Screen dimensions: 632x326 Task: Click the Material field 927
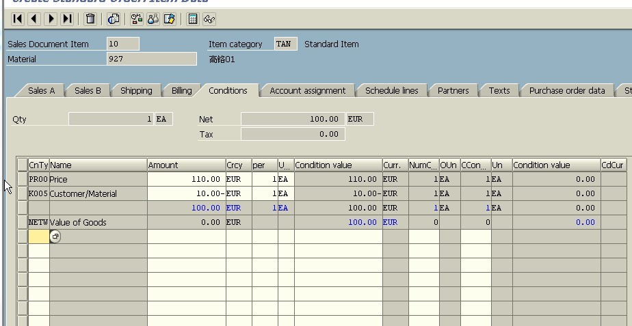point(152,59)
